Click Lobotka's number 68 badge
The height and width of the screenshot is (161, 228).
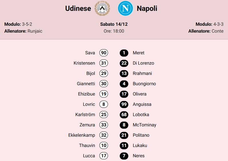click(124, 115)
